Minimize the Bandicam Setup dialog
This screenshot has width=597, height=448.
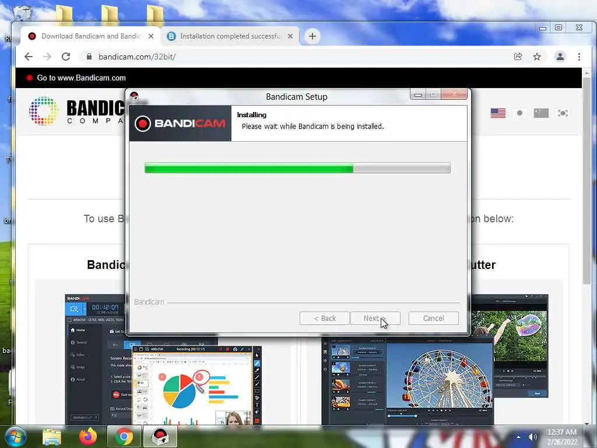pos(417,94)
